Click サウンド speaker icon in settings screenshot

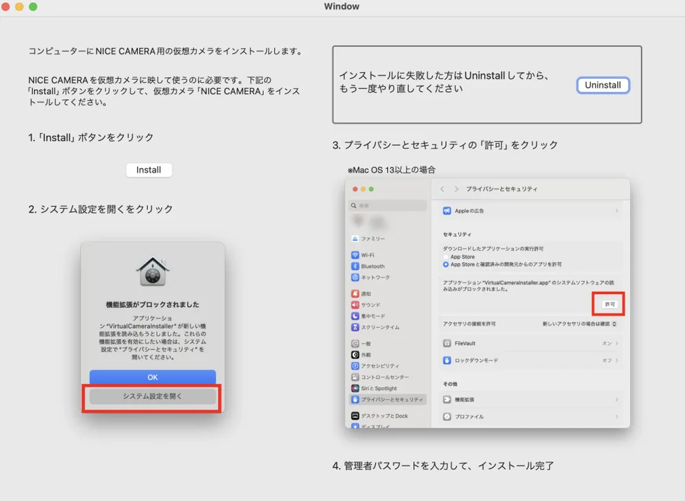[355, 305]
